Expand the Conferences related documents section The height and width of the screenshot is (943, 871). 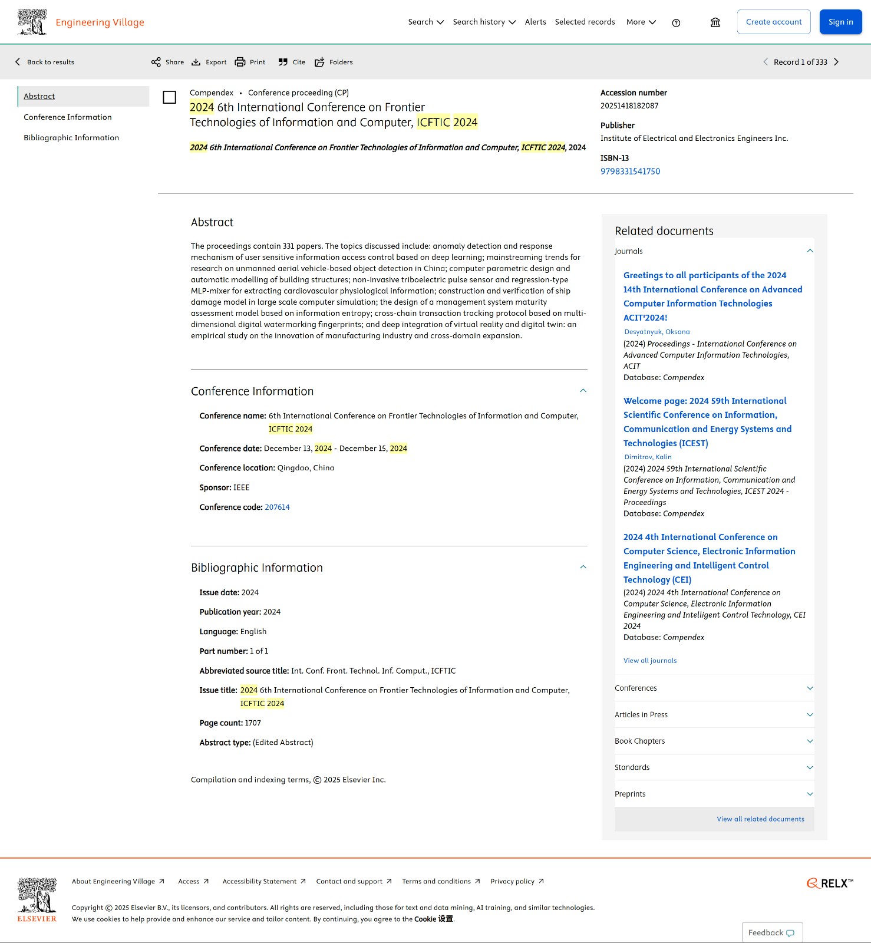(714, 688)
